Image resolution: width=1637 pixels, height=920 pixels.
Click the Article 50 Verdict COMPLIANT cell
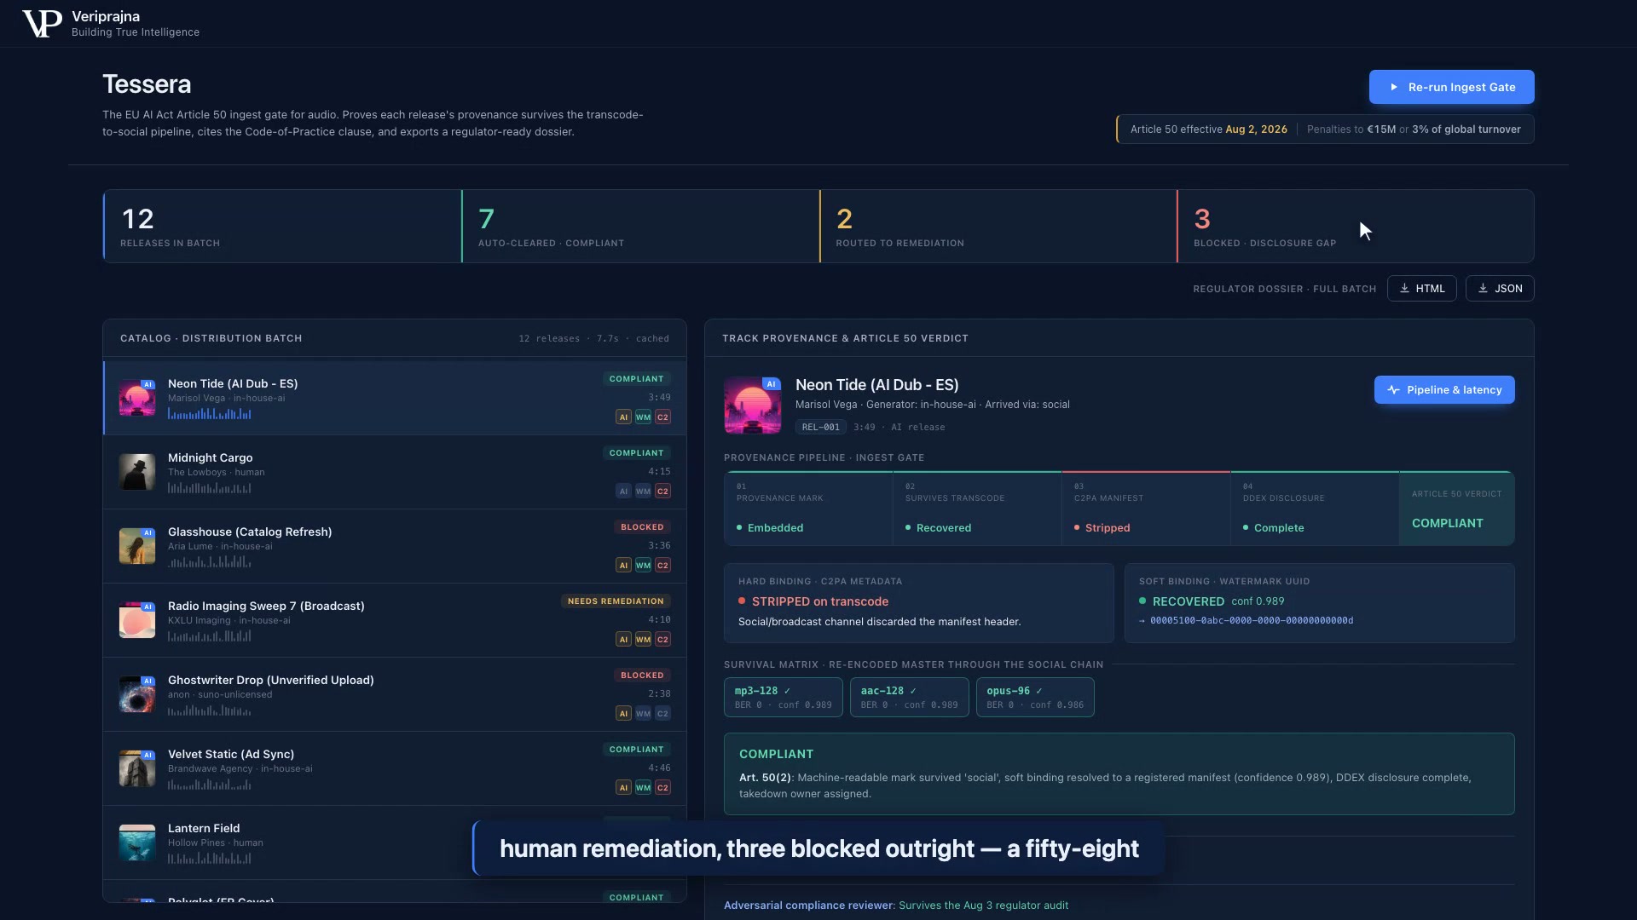tap(1456, 509)
